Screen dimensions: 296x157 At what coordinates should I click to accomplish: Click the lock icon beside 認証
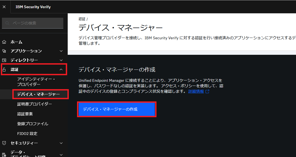(4, 70)
